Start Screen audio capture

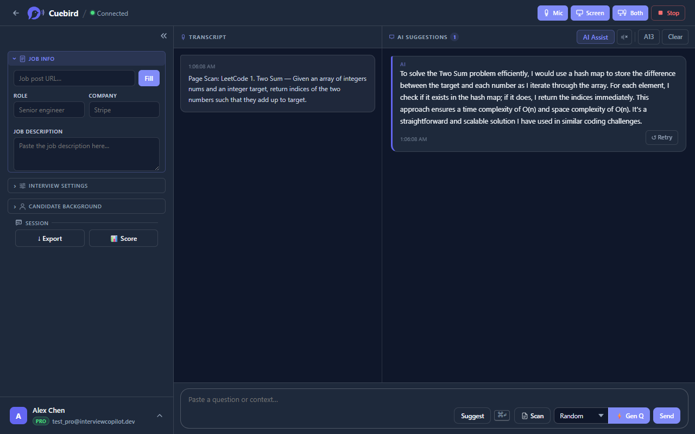590,13
